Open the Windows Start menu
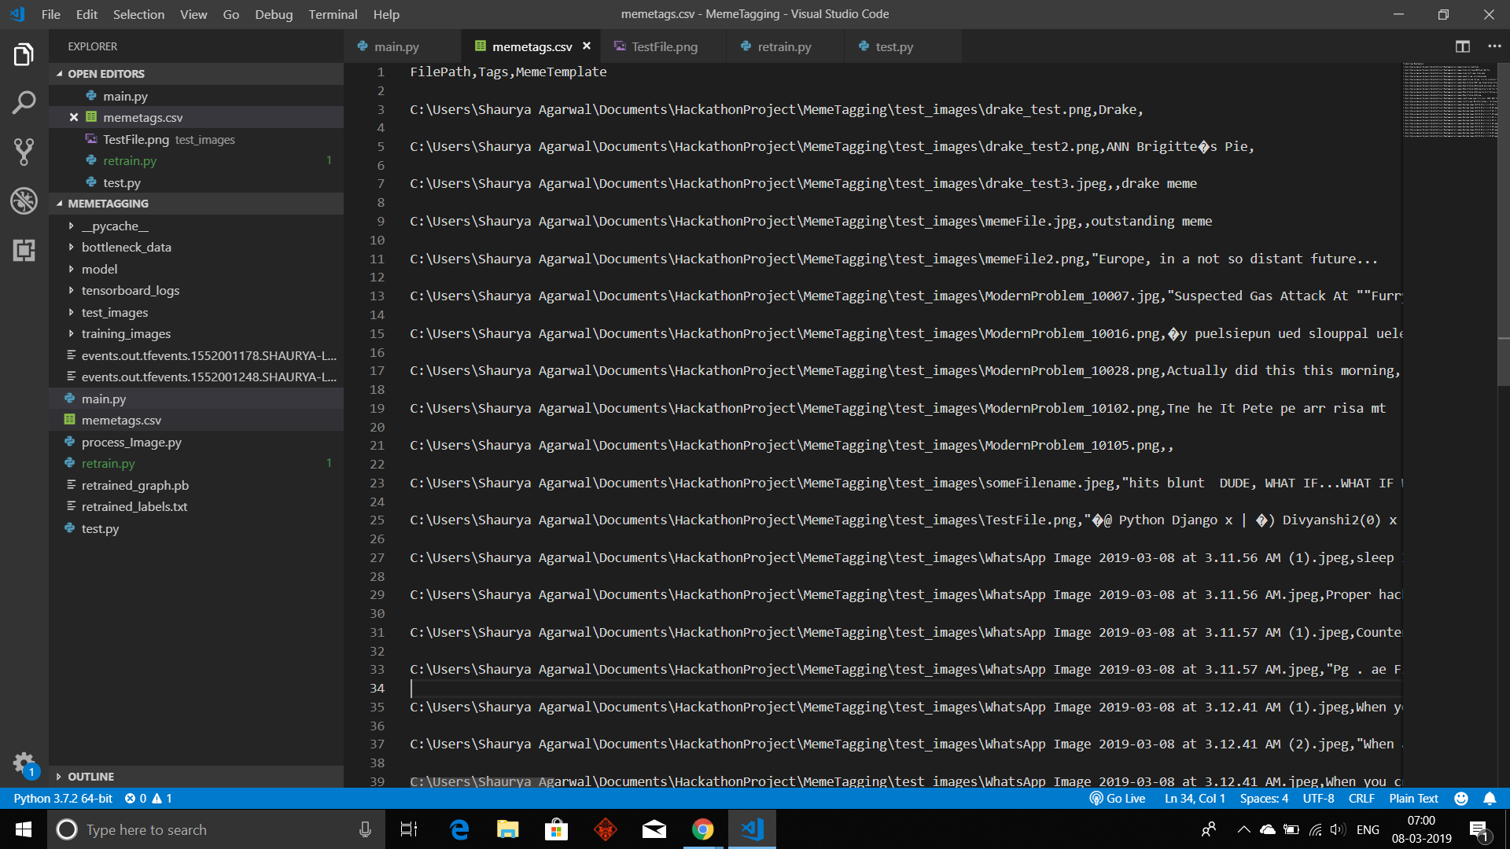The width and height of the screenshot is (1510, 849). pos(24,829)
